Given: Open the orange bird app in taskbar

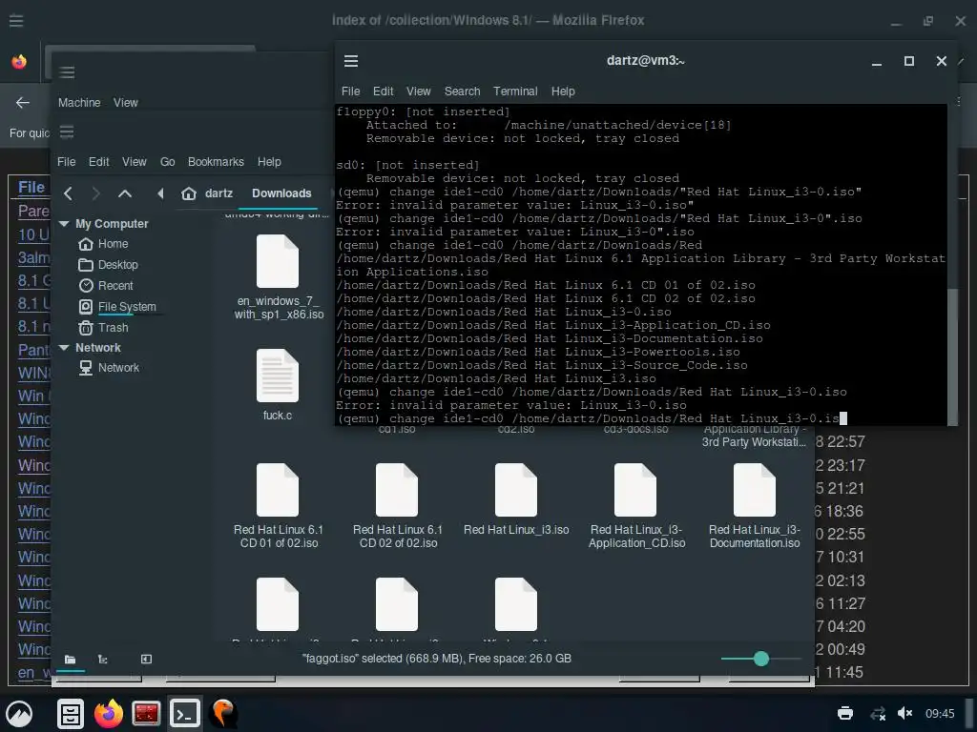Looking at the screenshot, I should coord(223,713).
